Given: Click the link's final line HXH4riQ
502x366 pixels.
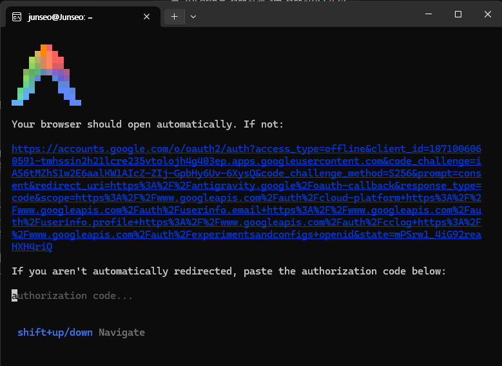Looking at the screenshot, I should [32, 247].
